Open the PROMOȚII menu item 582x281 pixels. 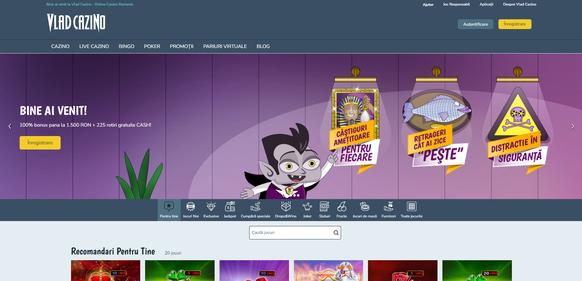tap(182, 46)
